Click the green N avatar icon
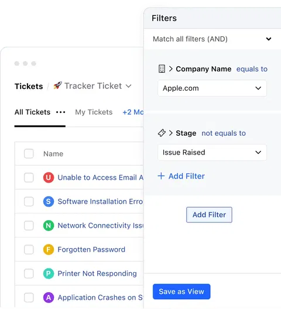 point(49,225)
